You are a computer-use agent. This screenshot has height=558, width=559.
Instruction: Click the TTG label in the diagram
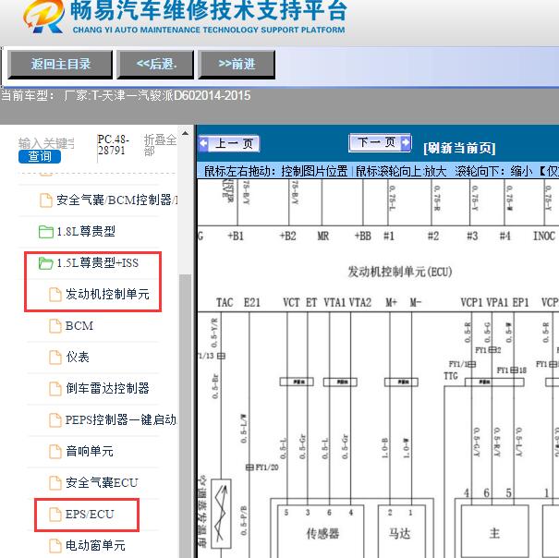[451, 376]
